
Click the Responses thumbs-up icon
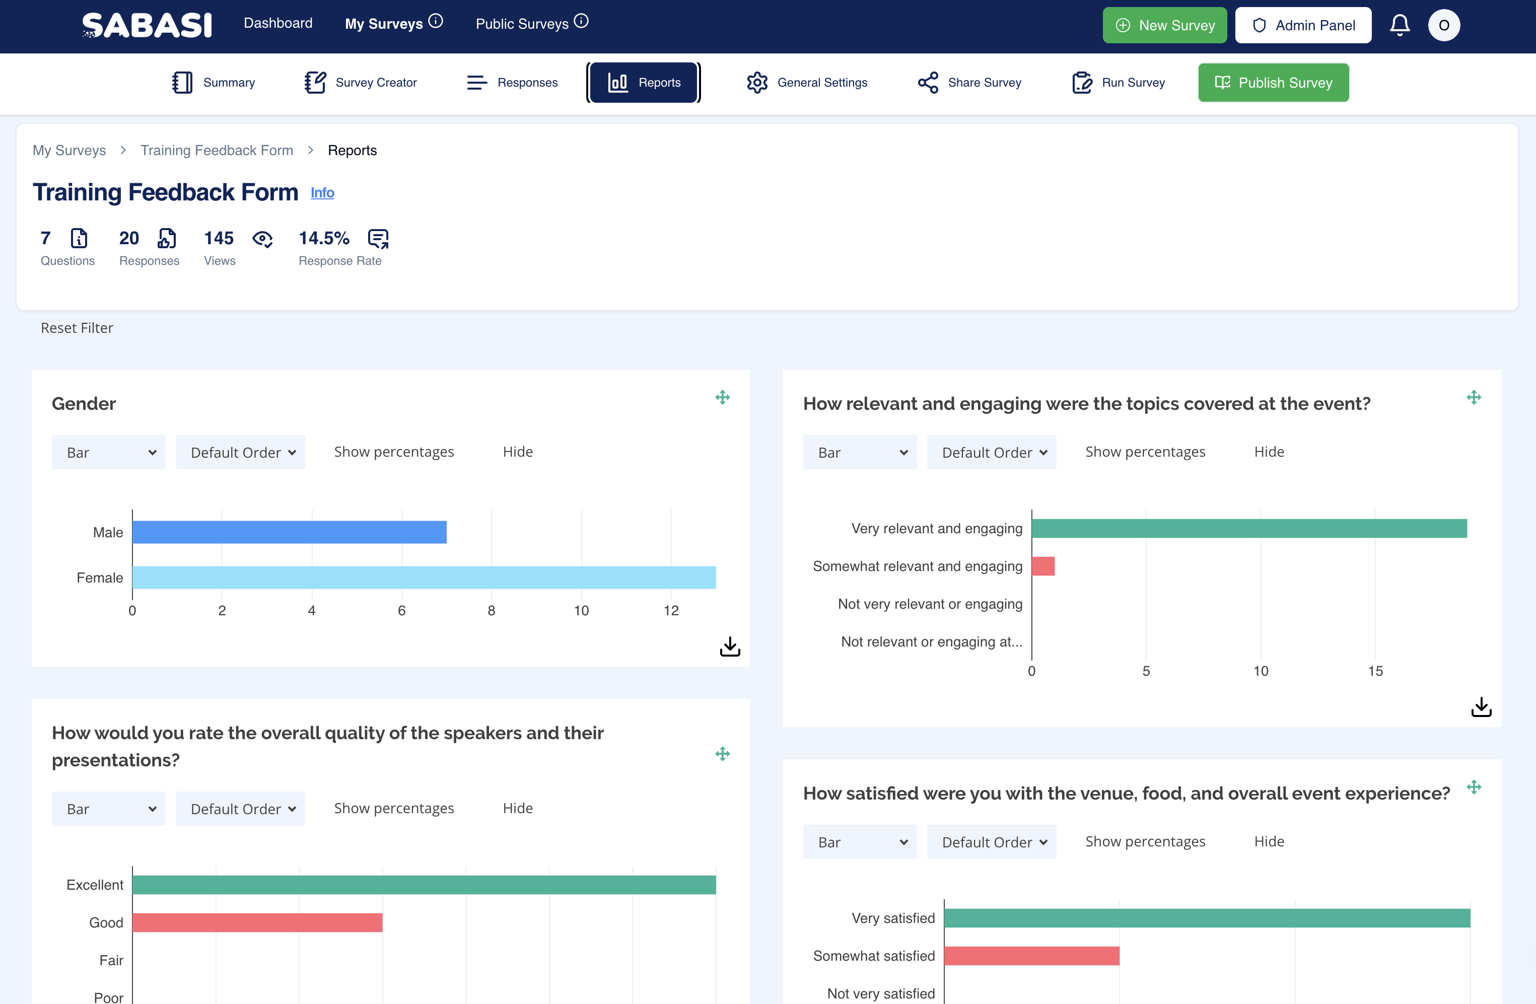[167, 238]
